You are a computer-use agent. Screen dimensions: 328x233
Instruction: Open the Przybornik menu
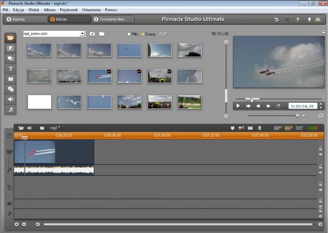click(x=69, y=9)
